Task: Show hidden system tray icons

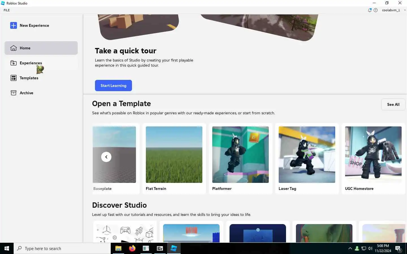Action: point(350,248)
